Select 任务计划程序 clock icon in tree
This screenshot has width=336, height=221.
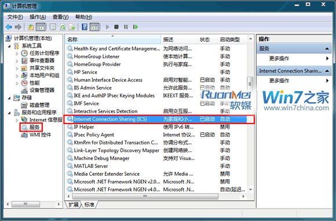(24, 53)
